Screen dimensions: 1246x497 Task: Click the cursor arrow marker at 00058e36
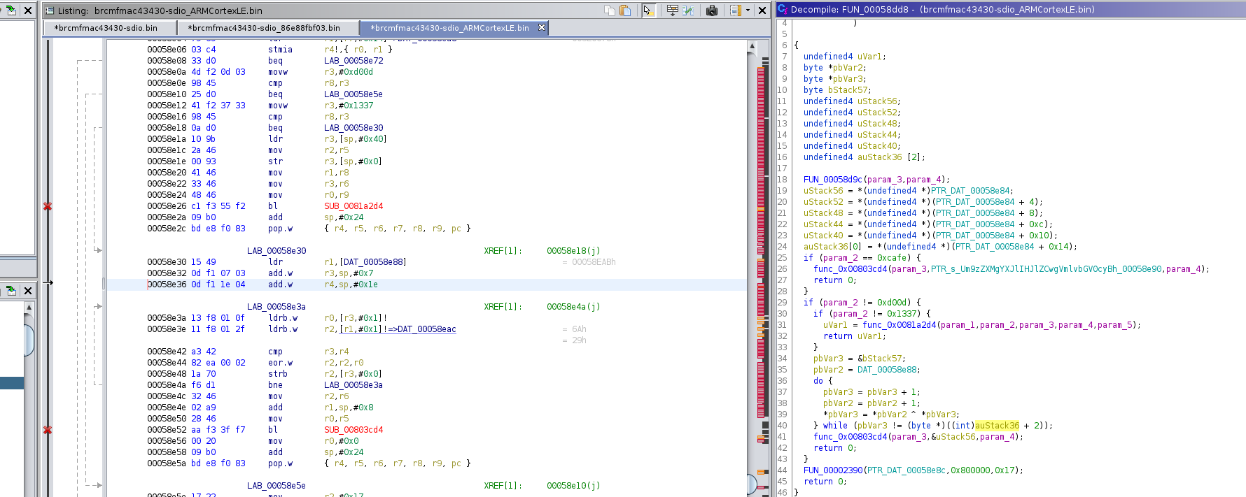(x=48, y=283)
